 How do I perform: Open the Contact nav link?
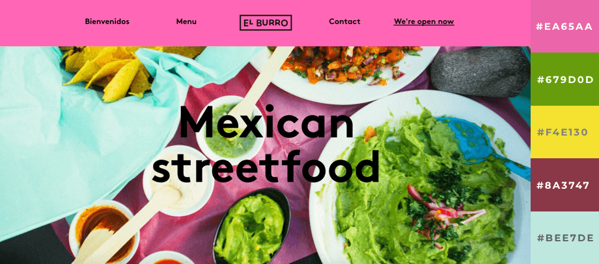coord(344,21)
